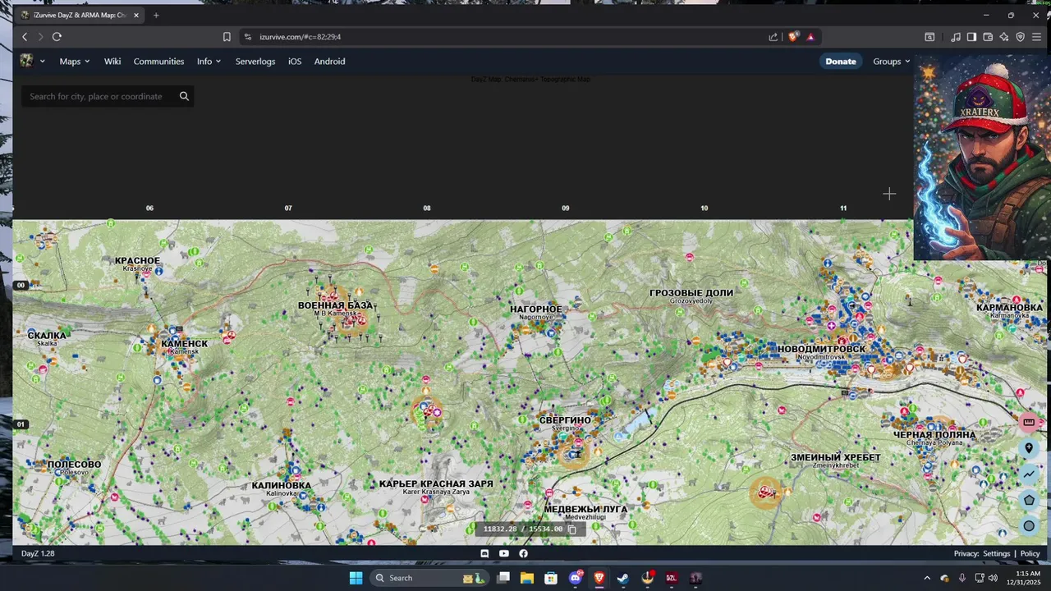The width and height of the screenshot is (1051, 591).
Task: Select the add marker pin tool
Action: 1029,448
